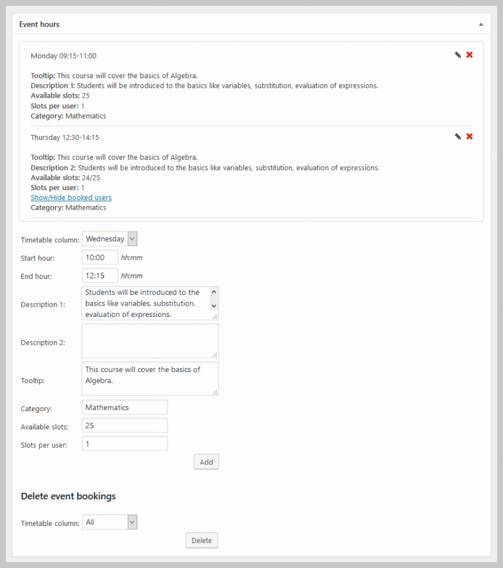Collapse the Event hours panel
This screenshot has height=568, width=503.
pyautogui.click(x=481, y=24)
